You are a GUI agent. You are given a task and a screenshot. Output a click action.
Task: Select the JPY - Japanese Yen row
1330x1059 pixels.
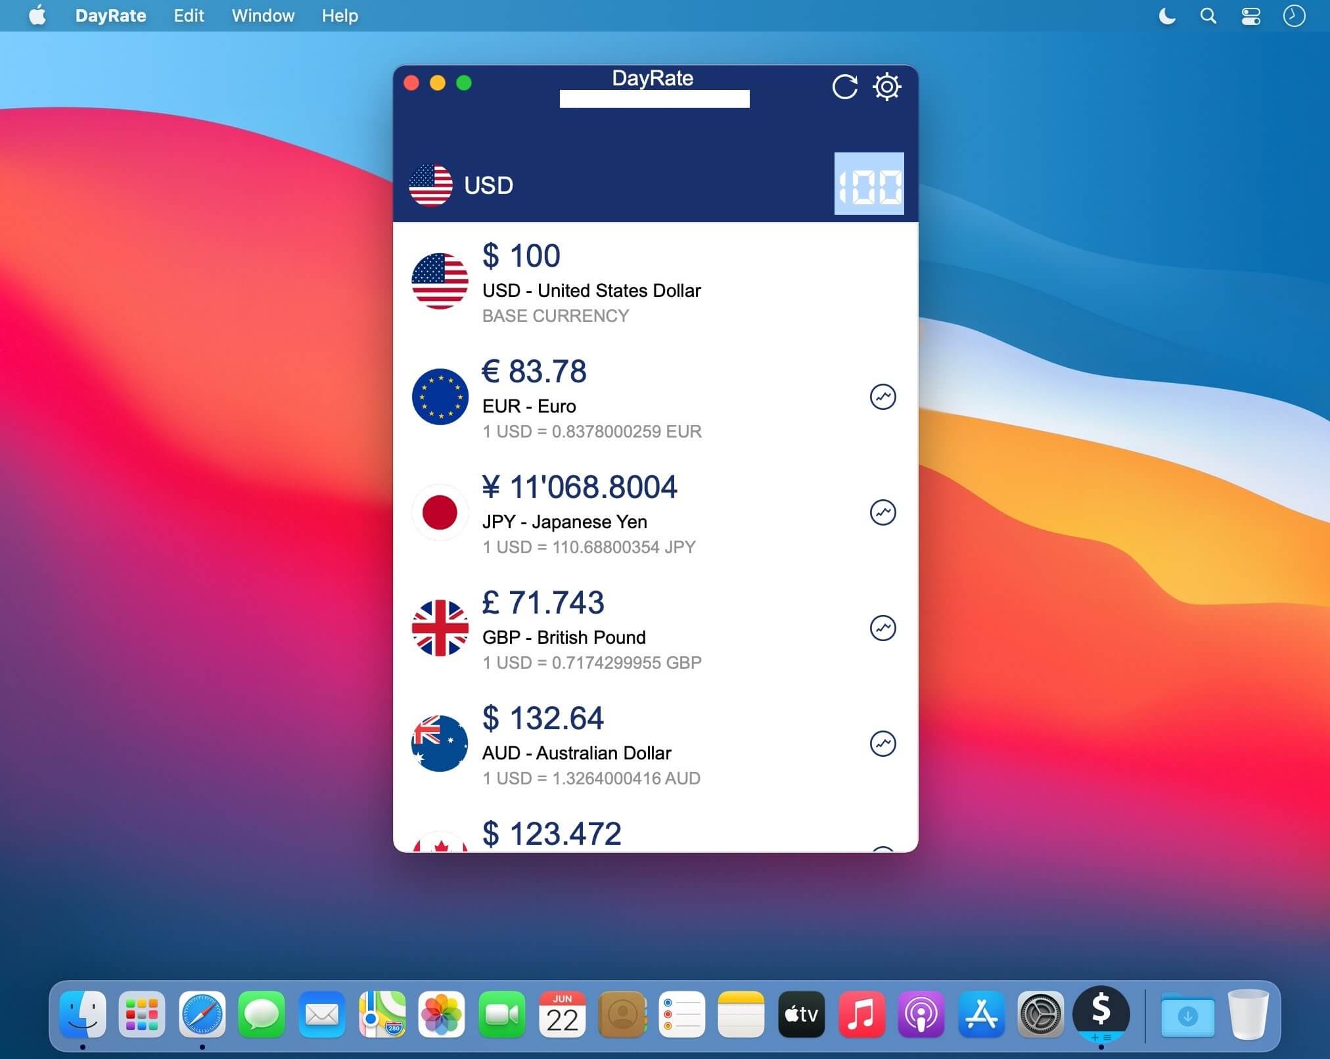[x=624, y=514]
